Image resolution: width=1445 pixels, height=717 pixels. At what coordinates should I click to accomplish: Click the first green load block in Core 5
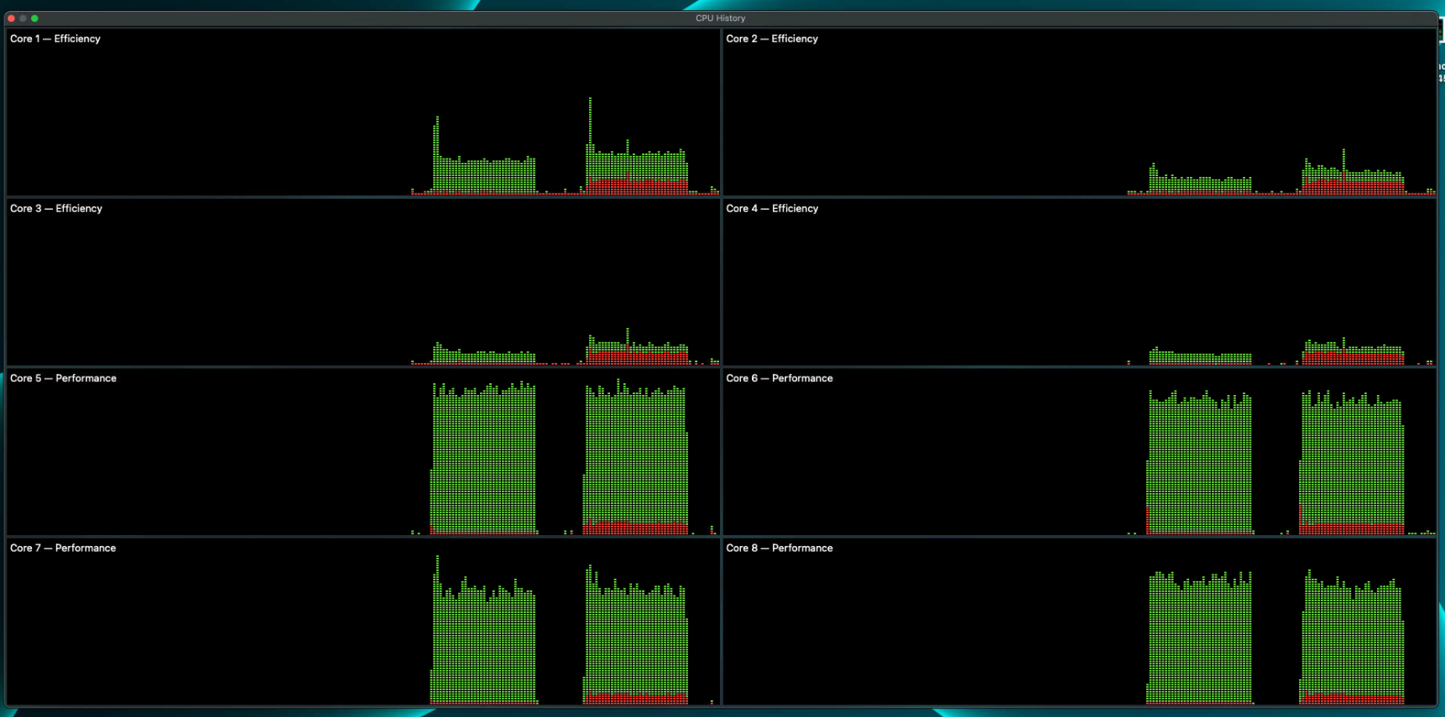click(x=483, y=461)
